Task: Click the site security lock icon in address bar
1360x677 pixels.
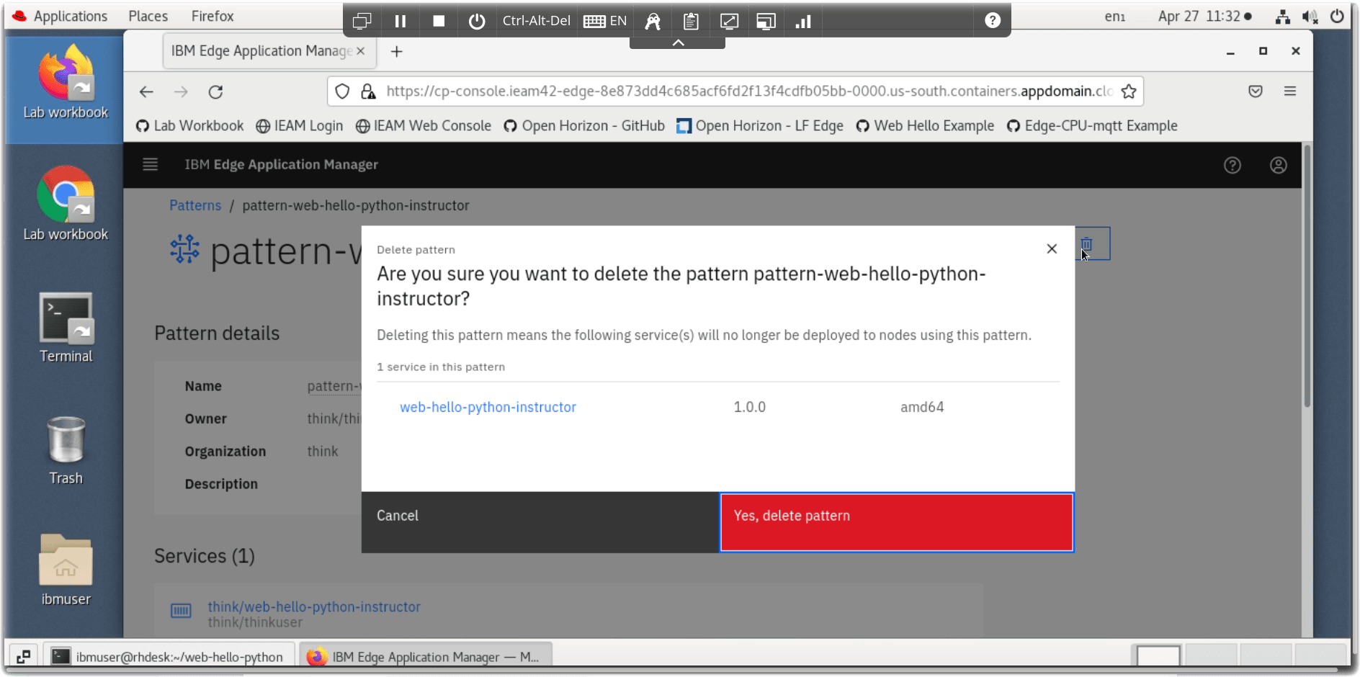Action: [x=368, y=91]
